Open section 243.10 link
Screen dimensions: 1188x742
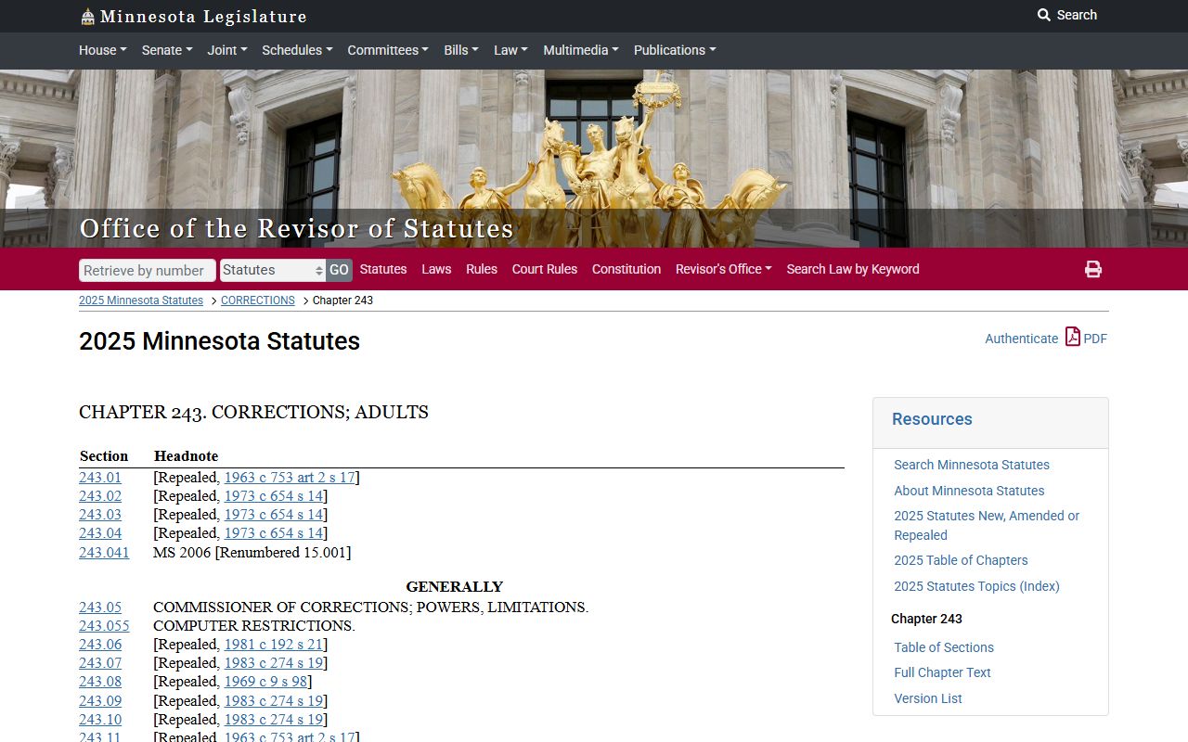pos(100,720)
